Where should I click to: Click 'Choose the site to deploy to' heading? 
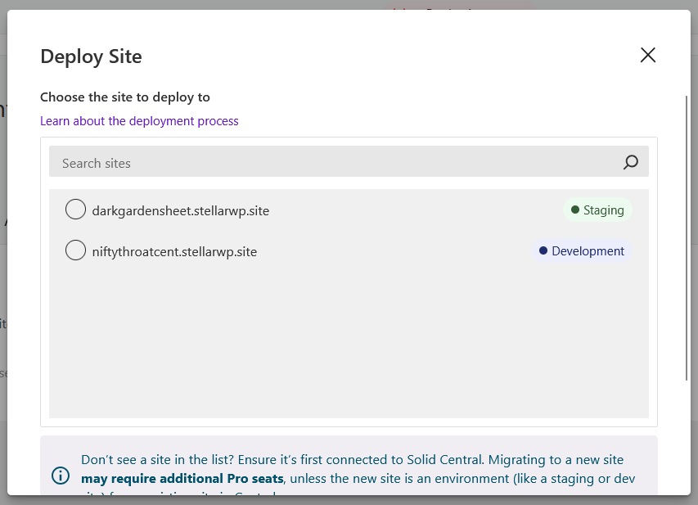[x=125, y=97]
